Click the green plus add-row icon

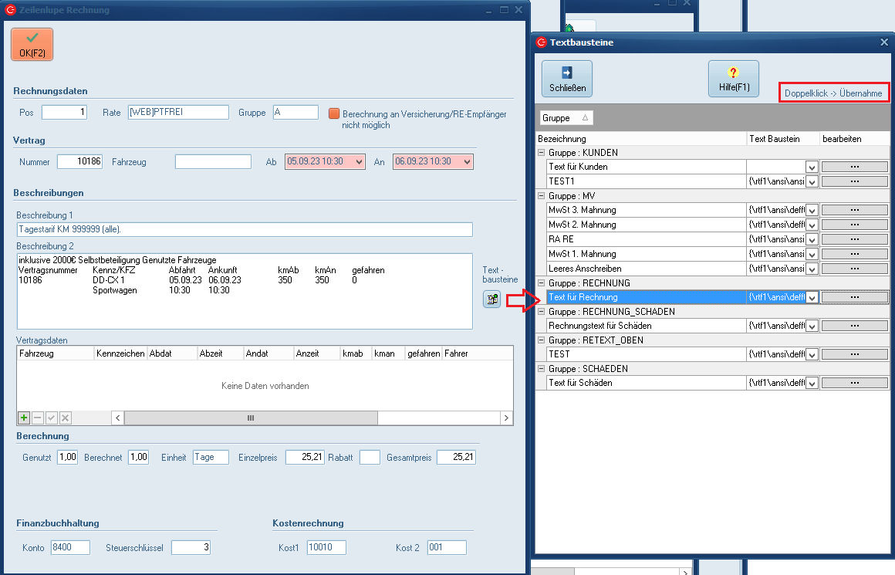point(24,418)
